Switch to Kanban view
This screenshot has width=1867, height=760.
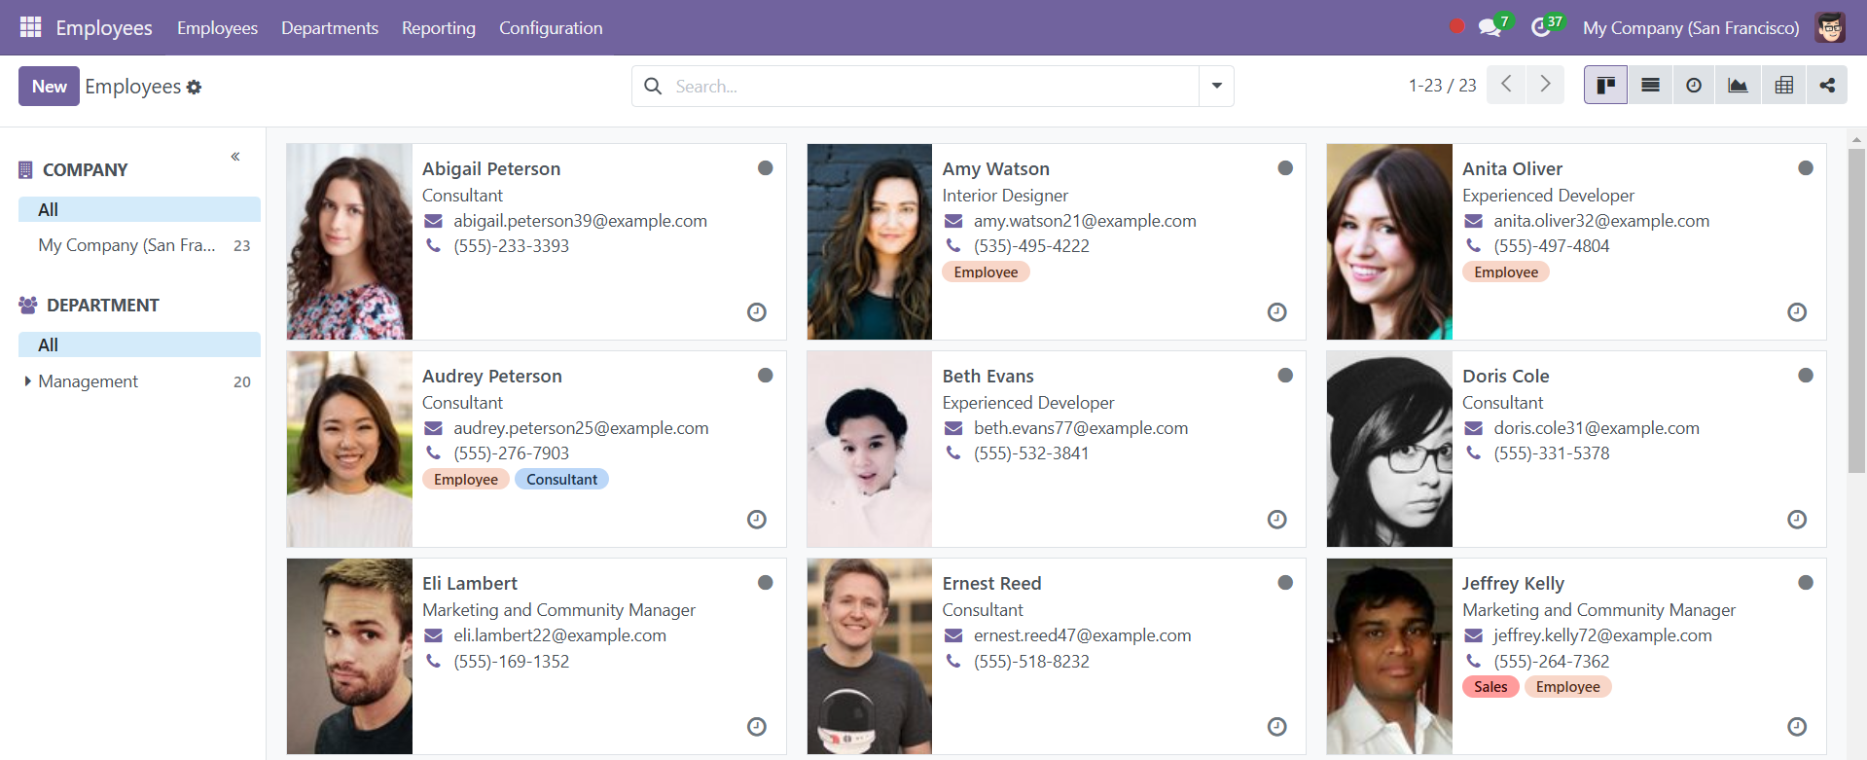click(1605, 86)
